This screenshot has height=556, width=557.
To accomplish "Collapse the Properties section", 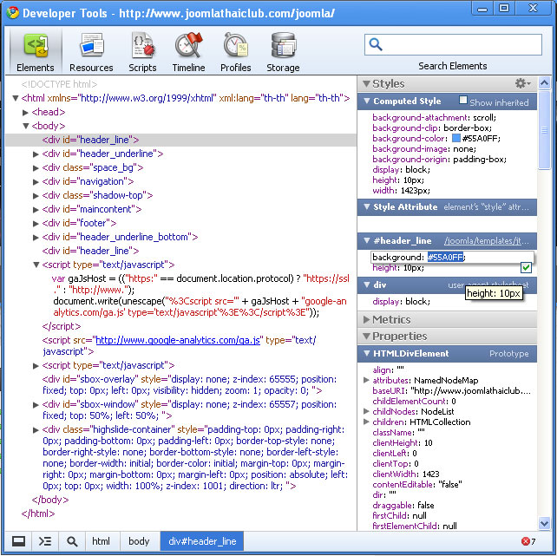I will tap(366, 336).
